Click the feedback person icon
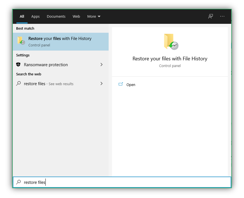 [x=211, y=16]
